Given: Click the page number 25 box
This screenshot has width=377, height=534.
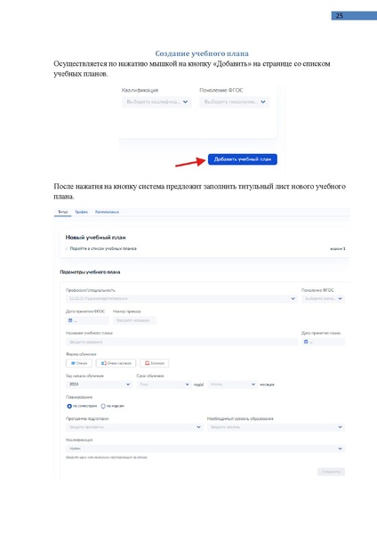Looking at the screenshot, I should (354, 16).
